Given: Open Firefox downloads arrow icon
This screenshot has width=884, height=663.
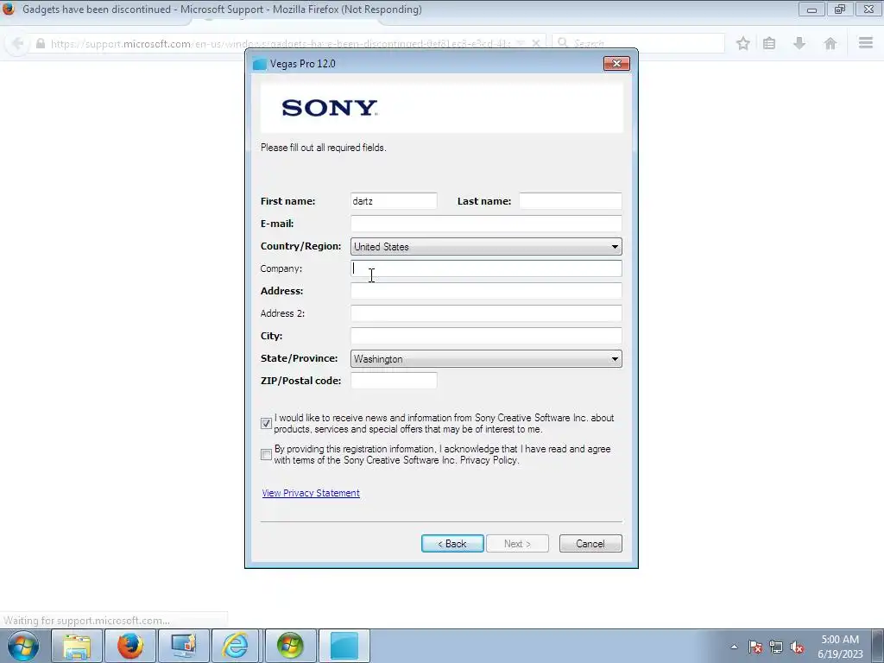Looking at the screenshot, I should [x=799, y=43].
